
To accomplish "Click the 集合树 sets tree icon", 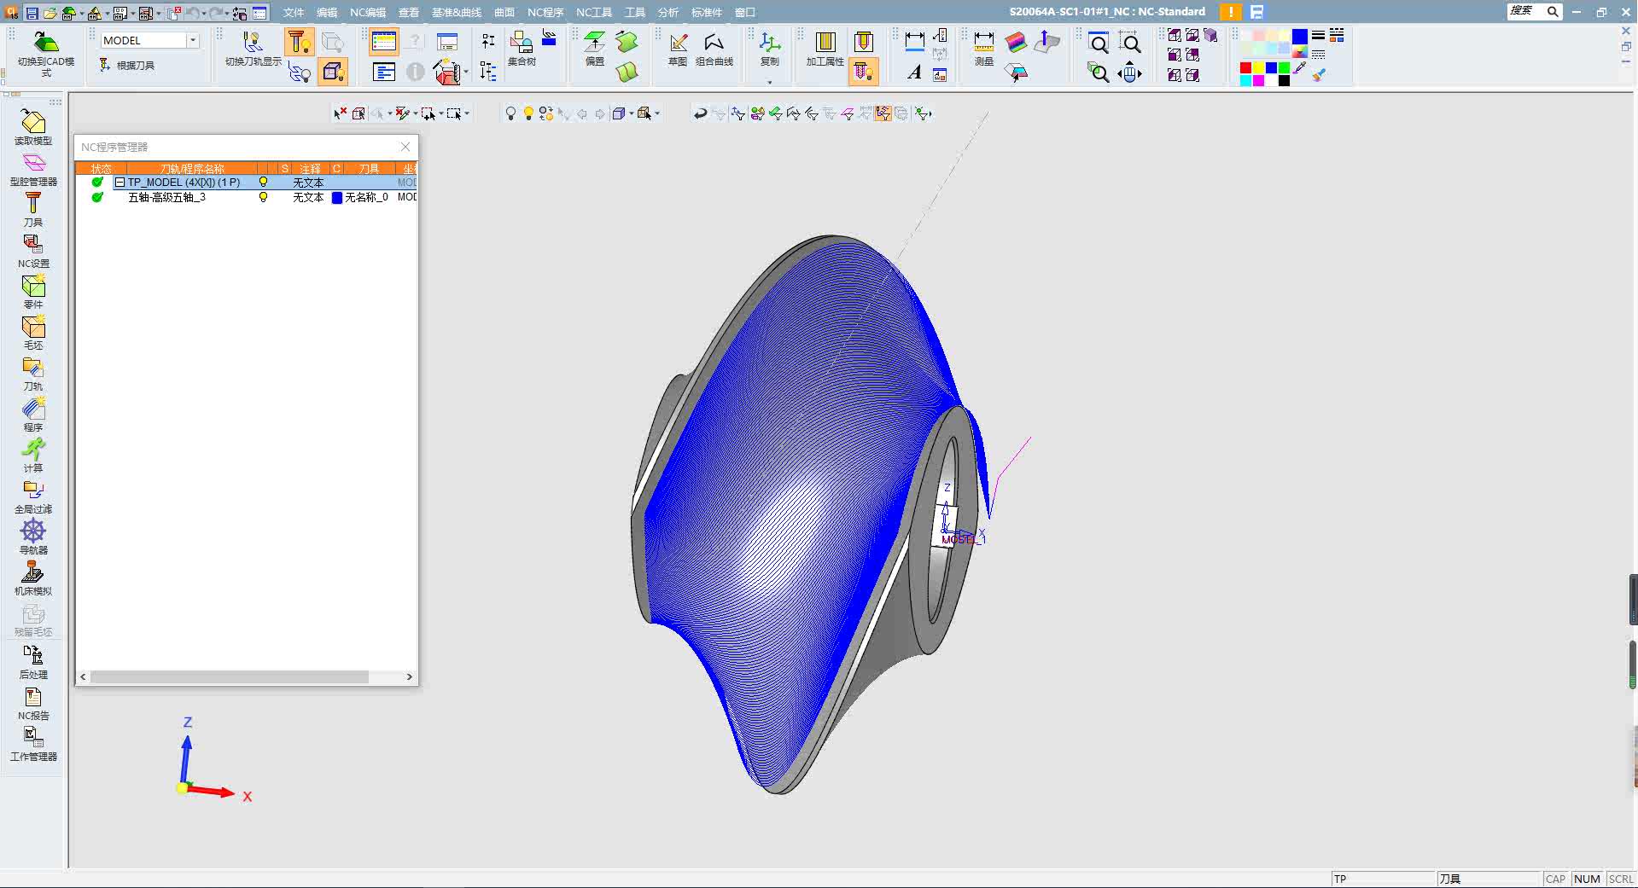I will 522,49.
